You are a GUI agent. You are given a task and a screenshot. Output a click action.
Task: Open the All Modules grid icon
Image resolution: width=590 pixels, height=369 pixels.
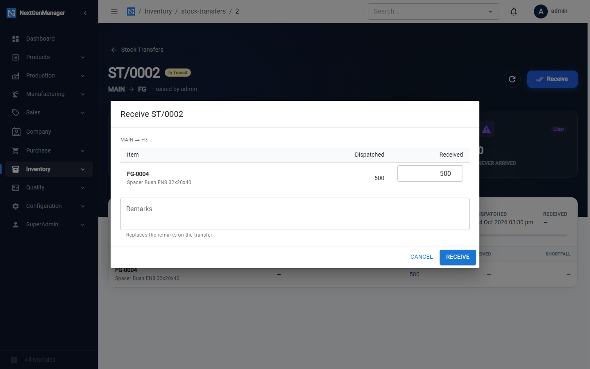[14, 360]
